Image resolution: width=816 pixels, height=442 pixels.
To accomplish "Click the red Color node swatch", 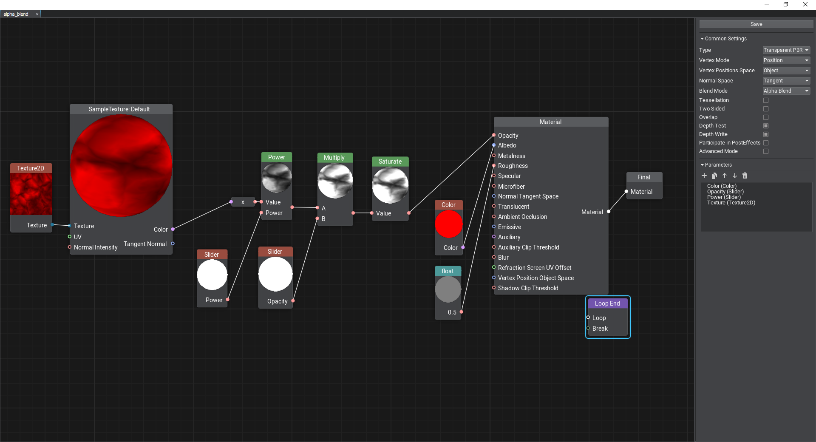I will click(448, 224).
